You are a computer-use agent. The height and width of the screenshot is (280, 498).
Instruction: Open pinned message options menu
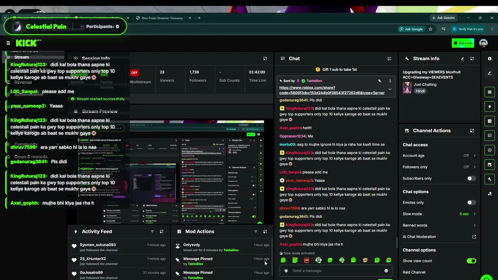pyautogui.click(x=390, y=81)
